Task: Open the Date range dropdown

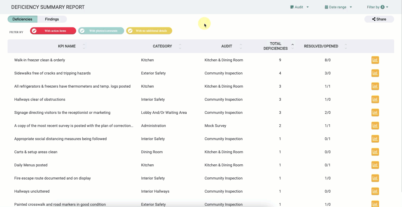Action: tap(338, 7)
